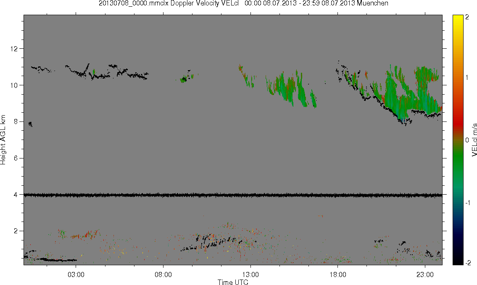Click the 4 km height tick label
Image resolution: width=477 pixels, height=285 pixels.
pos(16,195)
